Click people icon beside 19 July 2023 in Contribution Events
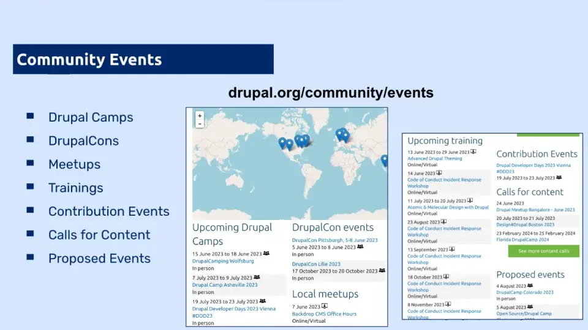The height and width of the screenshot is (330, 588). 559,177
